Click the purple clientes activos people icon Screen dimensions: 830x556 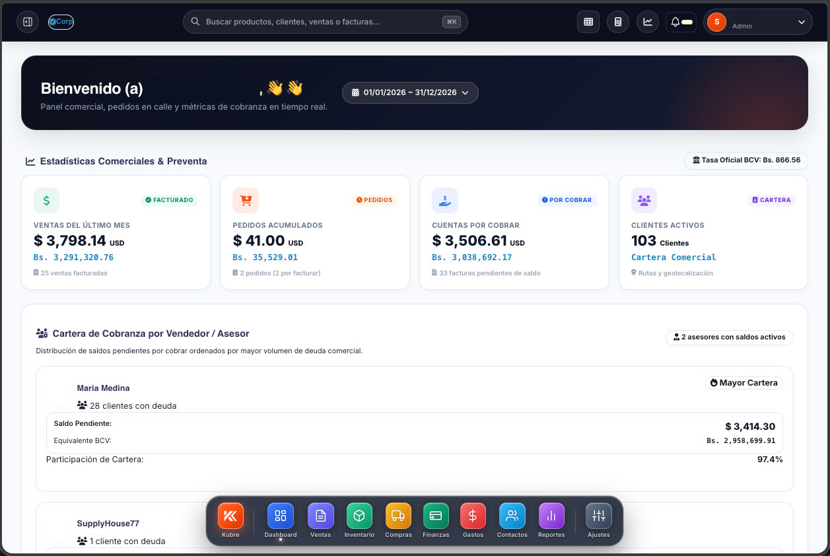[644, 201]
